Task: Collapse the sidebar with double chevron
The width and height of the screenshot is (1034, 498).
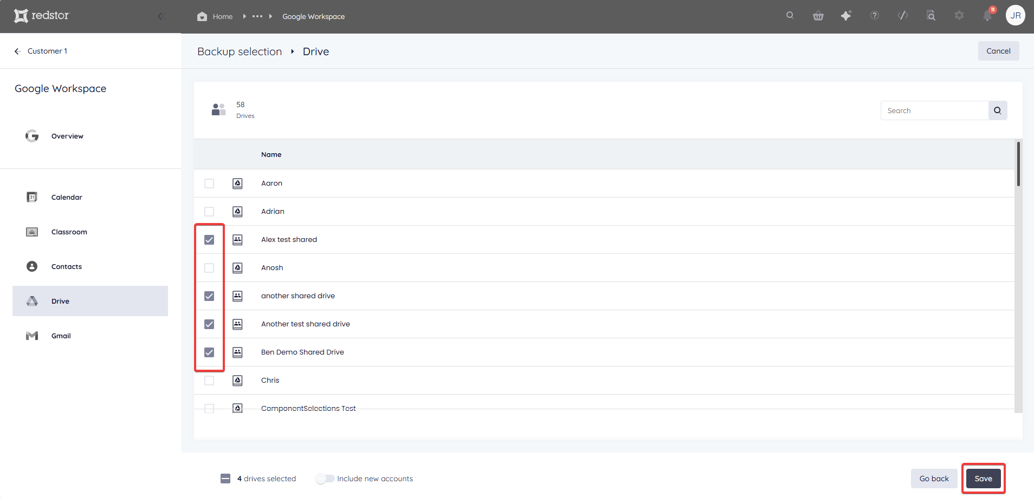Action: click(161, 16)
